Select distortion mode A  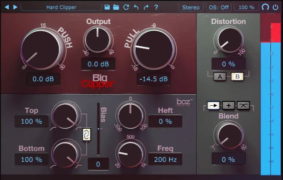click(x=220, y=77)
